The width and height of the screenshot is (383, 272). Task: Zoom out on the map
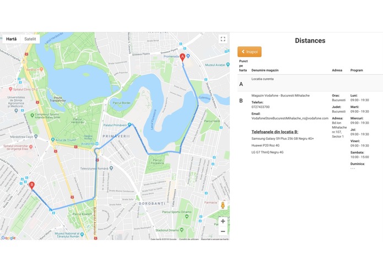click(223, 231)
